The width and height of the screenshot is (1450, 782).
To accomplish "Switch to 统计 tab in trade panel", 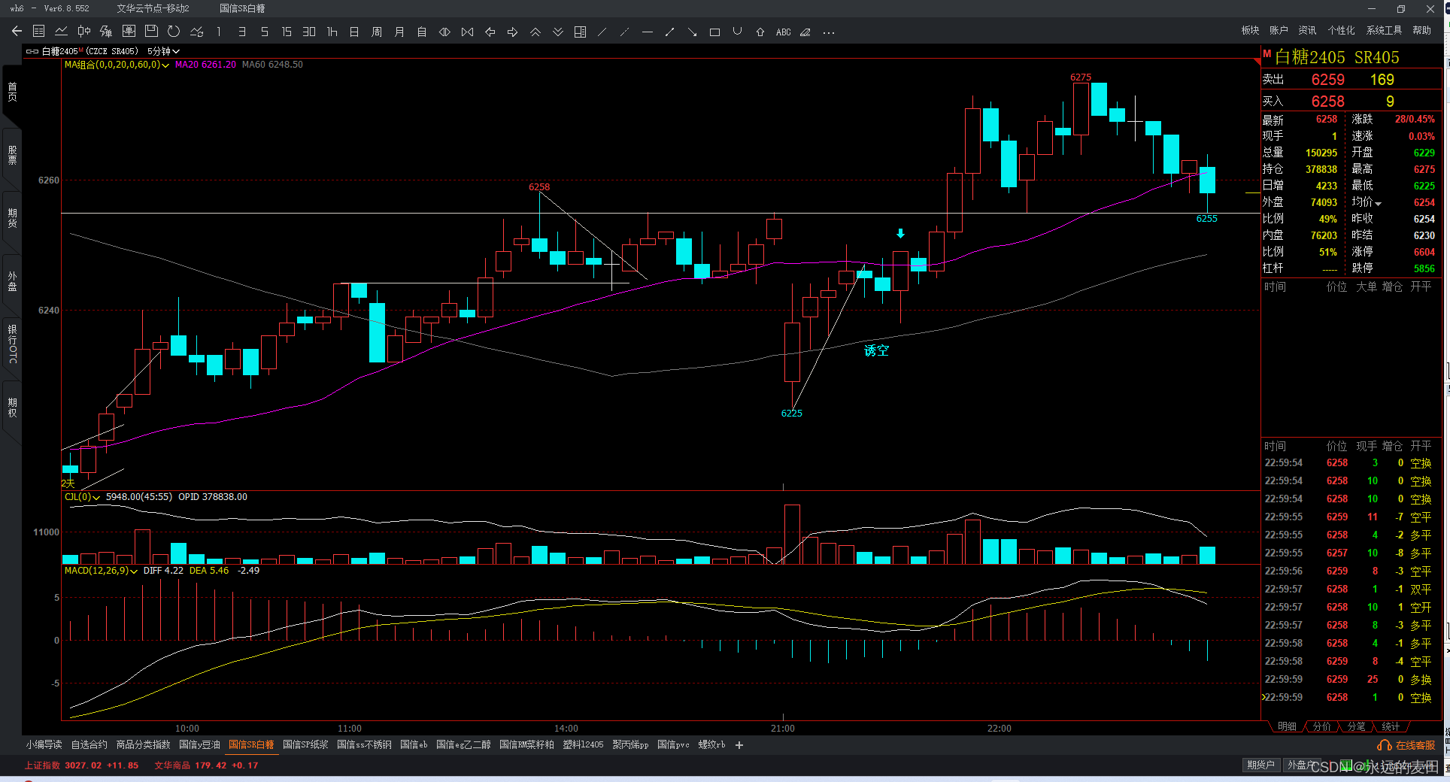I will pos(1391,726).
